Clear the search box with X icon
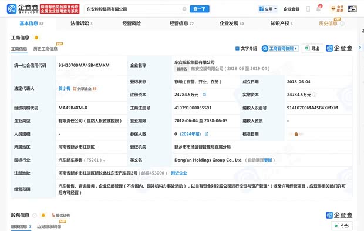Viewport: 364px width, 231px height. (184, 9)
